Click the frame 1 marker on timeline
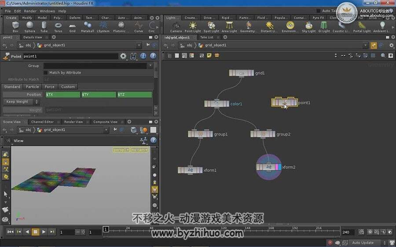The image size is (396, 247). (x=106, y=229)
